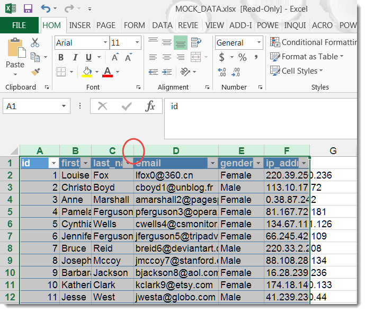Open Format as Table menu
The height and width of the screenshot is (312, 365).
(307, 57)
